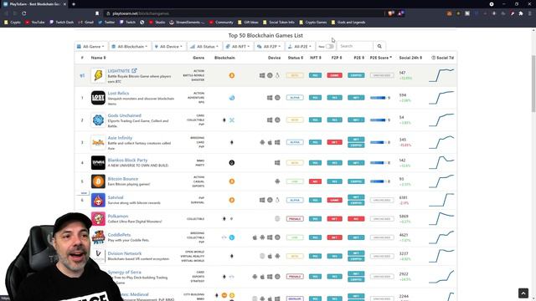The width and height of the screenshot is (536, 301).
Task: Click the Satvival game logo
Action: [98, 200]
